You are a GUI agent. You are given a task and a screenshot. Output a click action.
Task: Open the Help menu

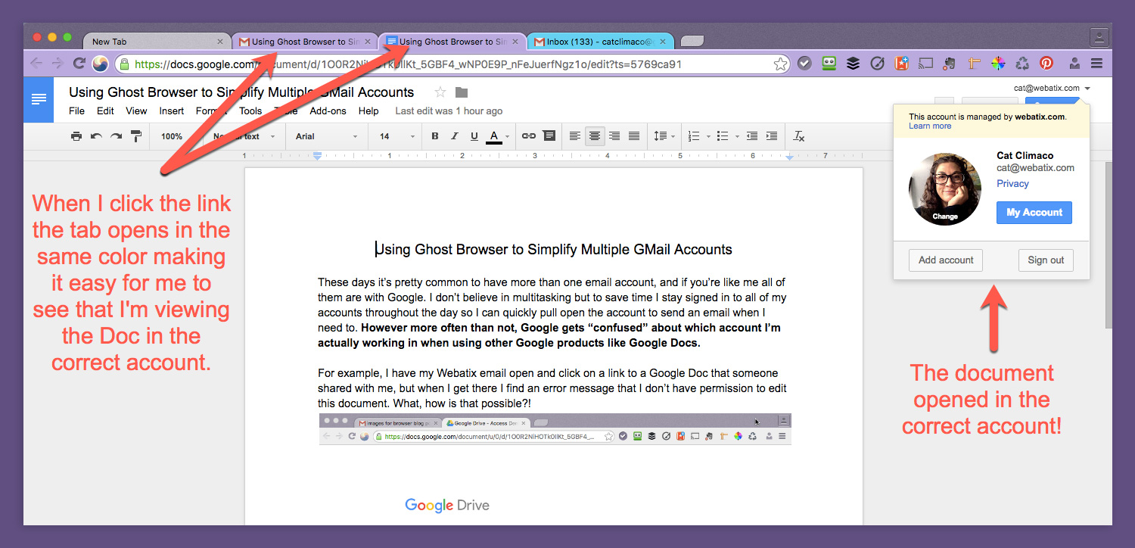pyautogui.click(x=368, y=111)
